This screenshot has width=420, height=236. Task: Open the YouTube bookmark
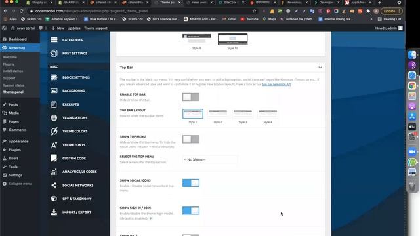click(x=249, y=19)
